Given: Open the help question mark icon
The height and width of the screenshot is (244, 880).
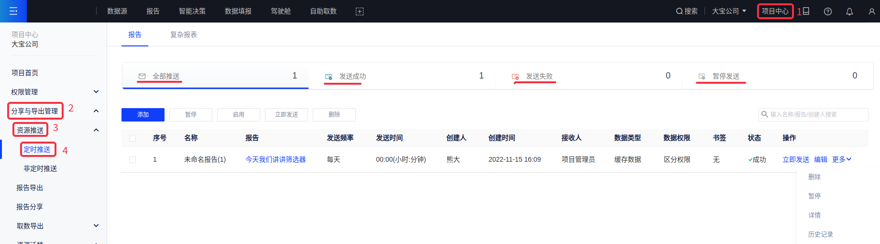Looking at the screenshot, I should (828, 11).
